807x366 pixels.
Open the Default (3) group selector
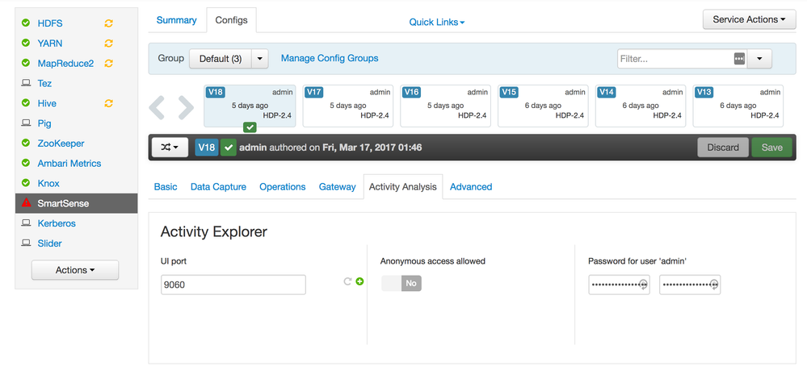[221, 59]
